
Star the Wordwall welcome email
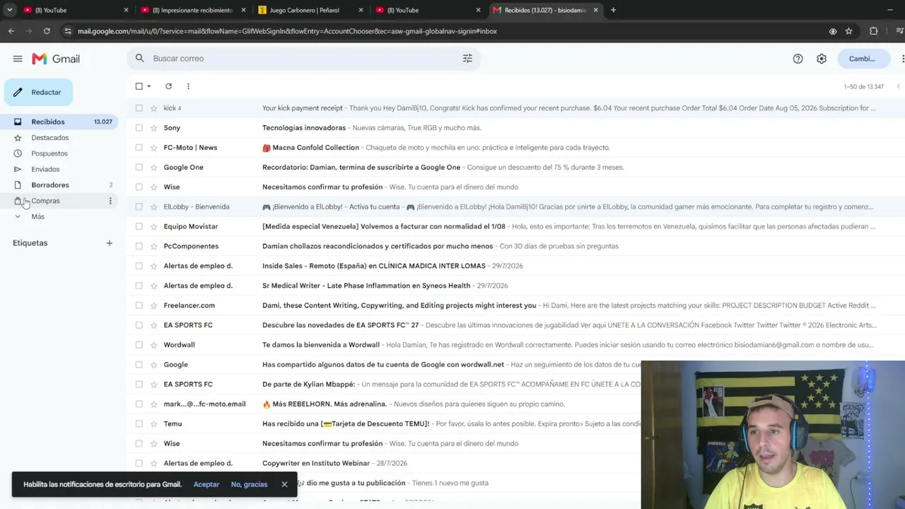click(x=153, y=345)
